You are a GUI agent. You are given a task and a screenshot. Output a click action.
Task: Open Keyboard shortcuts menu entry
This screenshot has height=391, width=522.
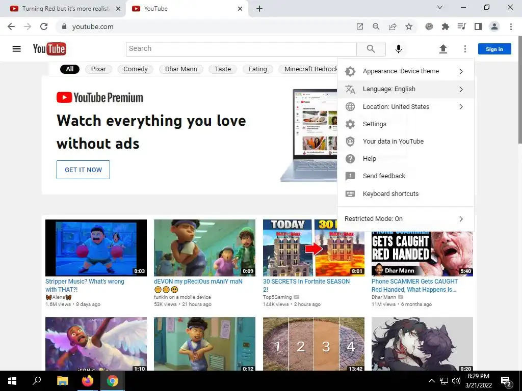coord(405,194)
